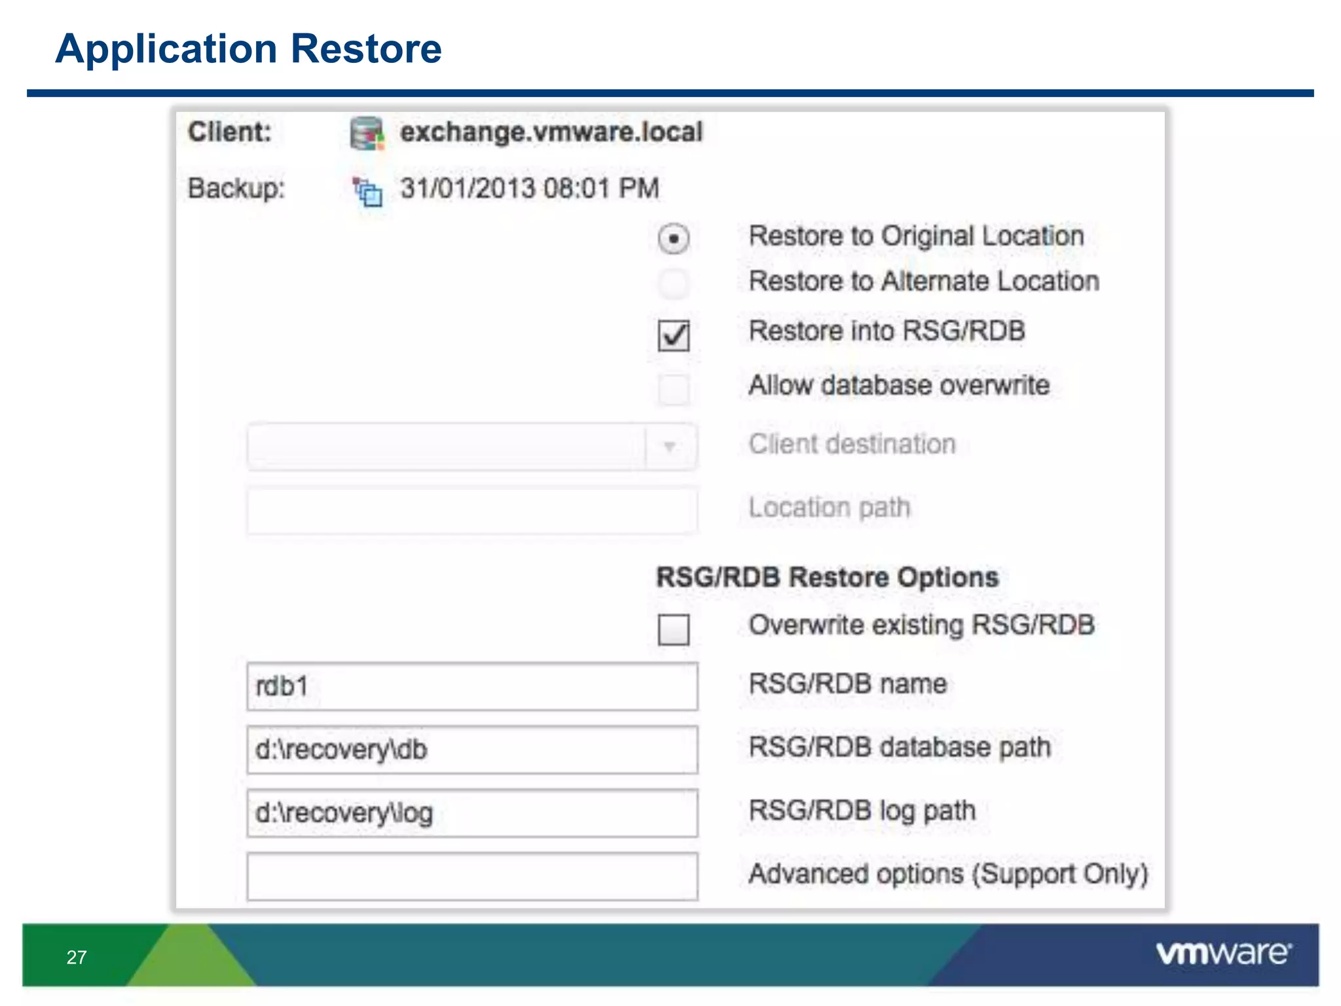Click the Location path input field

[x=472, y=510]
